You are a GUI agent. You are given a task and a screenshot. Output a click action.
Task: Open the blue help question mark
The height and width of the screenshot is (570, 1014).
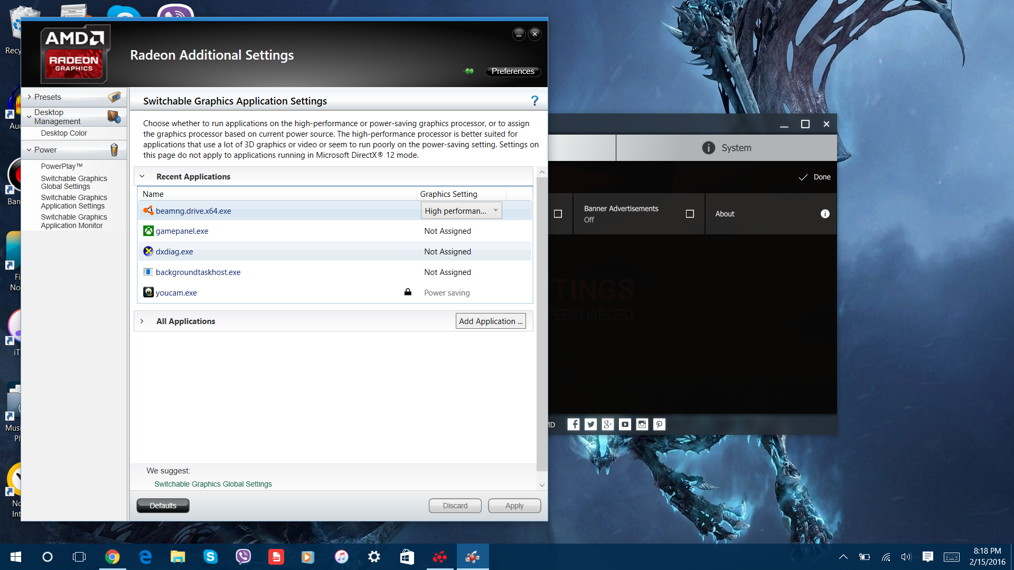tap(534, 101)
